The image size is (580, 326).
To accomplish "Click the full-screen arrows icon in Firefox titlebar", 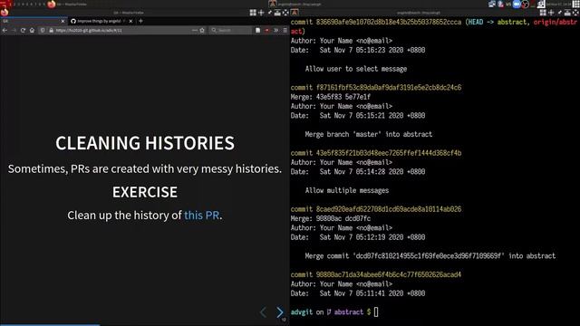I will 285,13.
